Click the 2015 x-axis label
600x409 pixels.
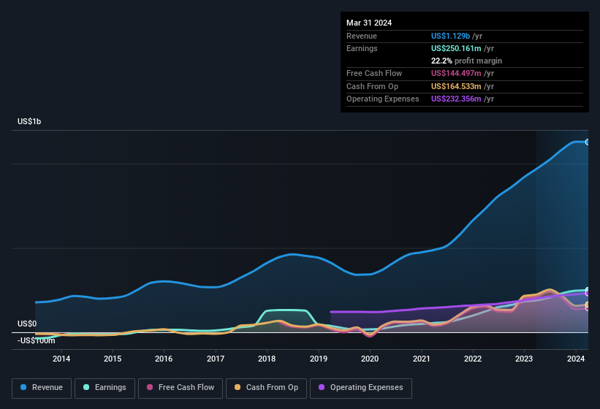tap(113, 359)
